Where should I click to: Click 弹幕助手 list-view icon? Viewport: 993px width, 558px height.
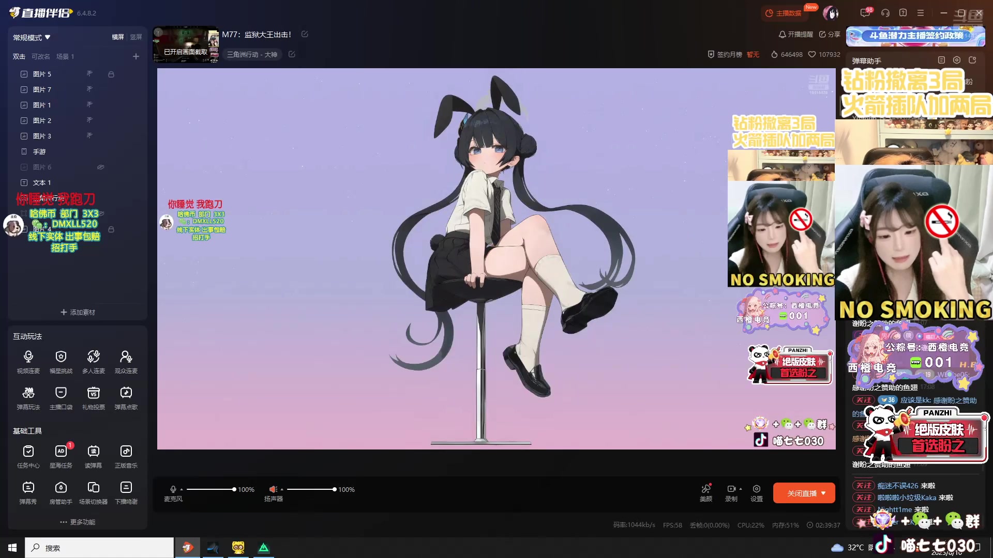(941, 60)
